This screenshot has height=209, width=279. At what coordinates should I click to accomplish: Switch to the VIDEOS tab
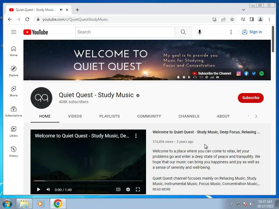tap(75, 116)
